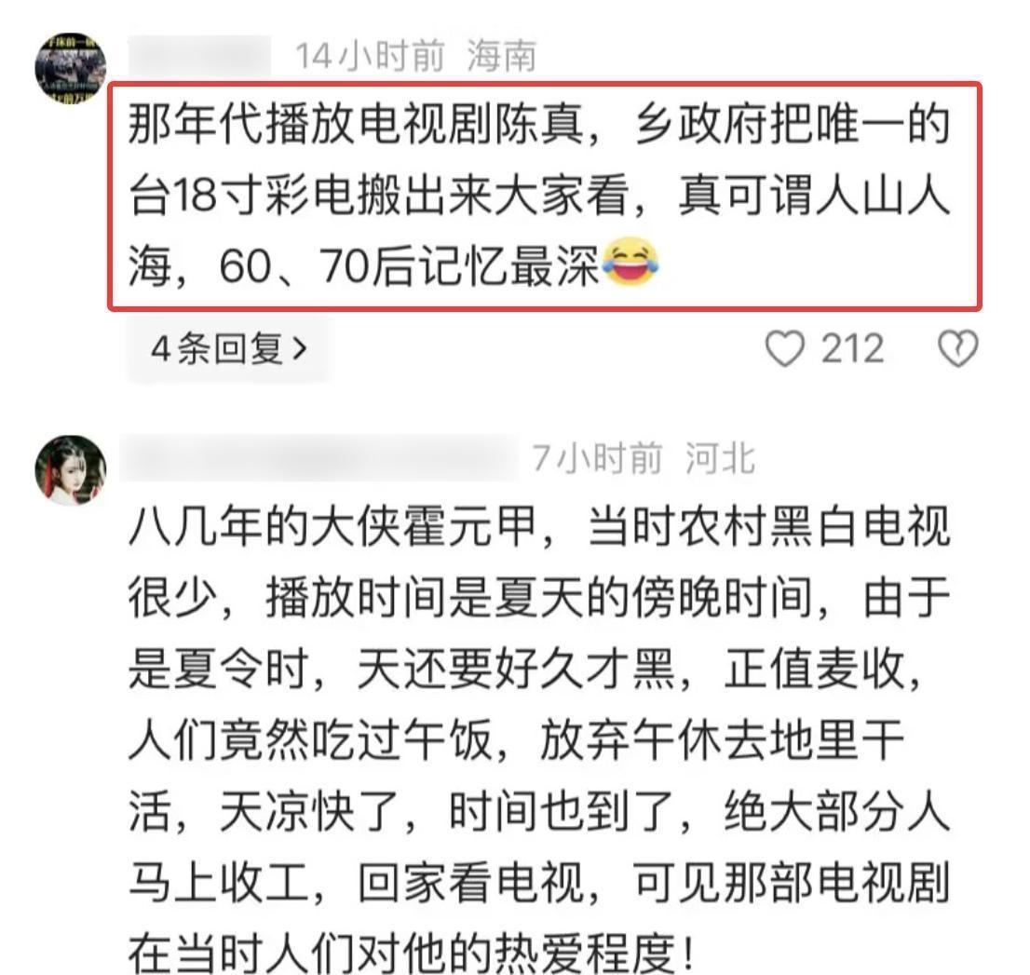This screenshot has height=975, width=1030.
Task: Click the laughing-crying emoji in the comment
Action: tap(630, 263)
